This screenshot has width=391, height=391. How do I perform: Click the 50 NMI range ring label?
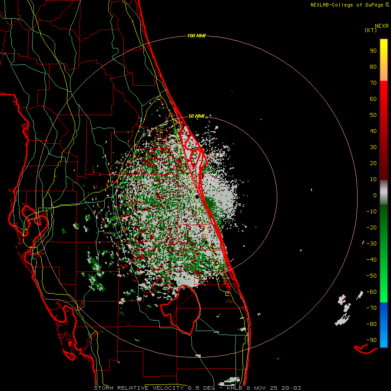(196, 116)
